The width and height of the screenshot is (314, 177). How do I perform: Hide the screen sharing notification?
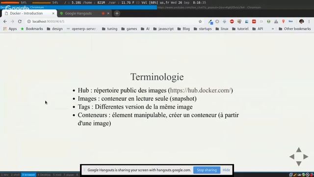point(226,170)
